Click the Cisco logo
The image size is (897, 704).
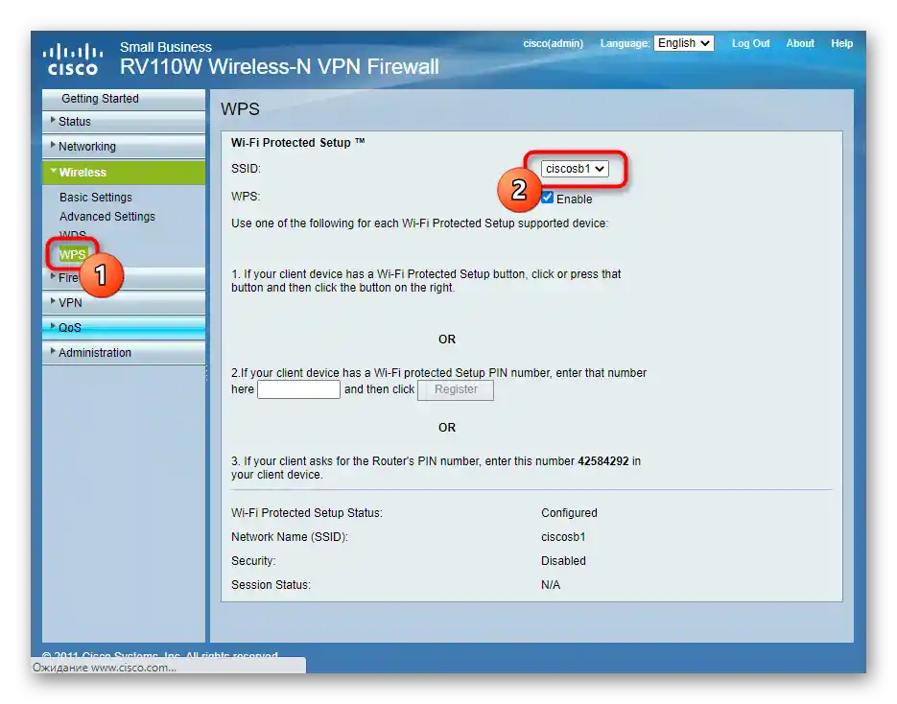(73, 59)
